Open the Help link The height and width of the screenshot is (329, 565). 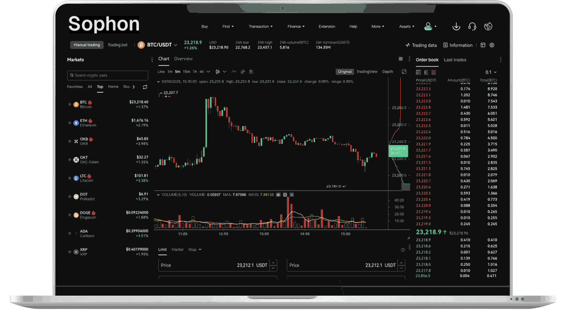[x=353, y=26]
